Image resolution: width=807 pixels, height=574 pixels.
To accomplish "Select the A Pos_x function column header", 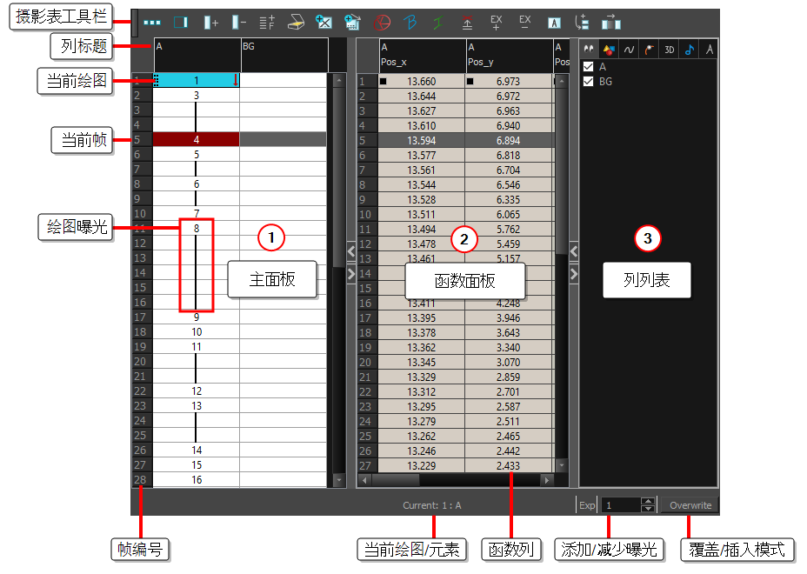I will [x=422, y=55].
